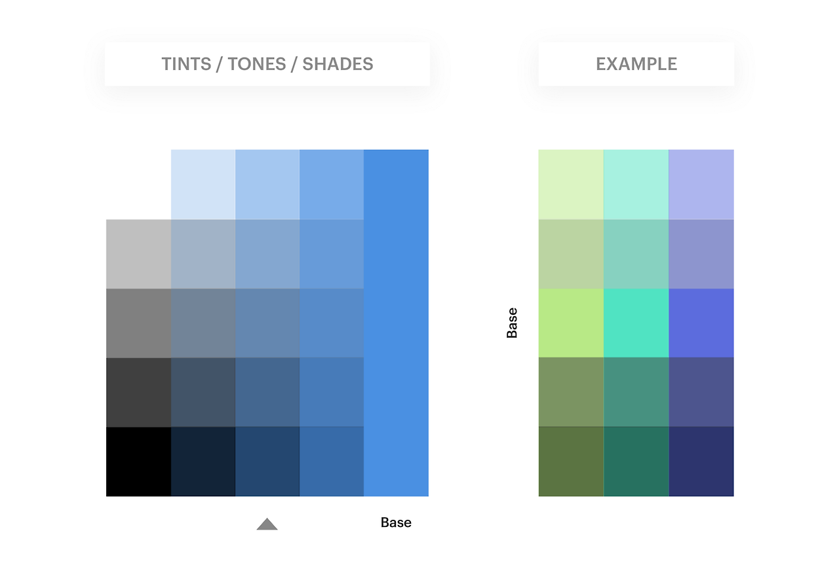The width and height of the screenshot is (839, 561).
Task: Pick the dark navy purple shade swatch
Action: 701,461
